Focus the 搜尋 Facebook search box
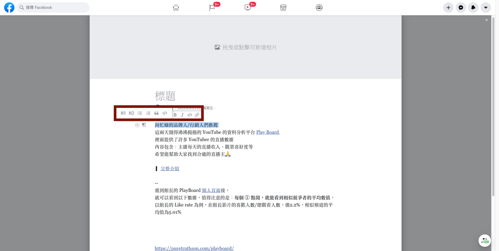 click(x=53, y=7)
